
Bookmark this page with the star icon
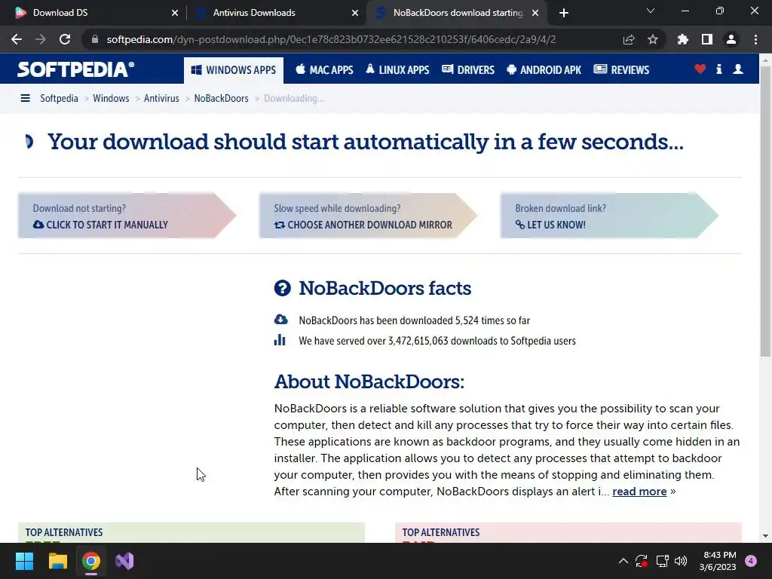pyautogui.click(x=653, y=39)
